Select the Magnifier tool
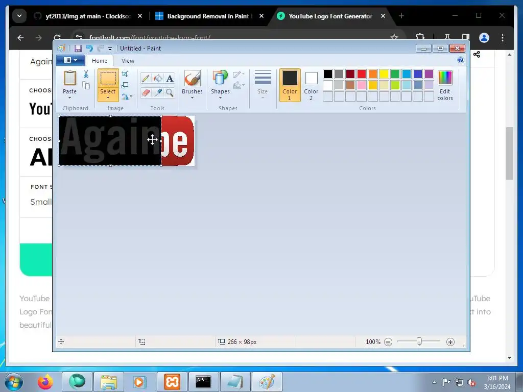Image resolution: width=523 pixels, height=392 pixels. [x=170, y=92]
